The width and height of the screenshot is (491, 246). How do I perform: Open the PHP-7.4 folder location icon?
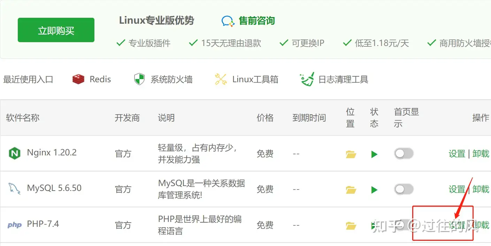click(x=351, y=226)
